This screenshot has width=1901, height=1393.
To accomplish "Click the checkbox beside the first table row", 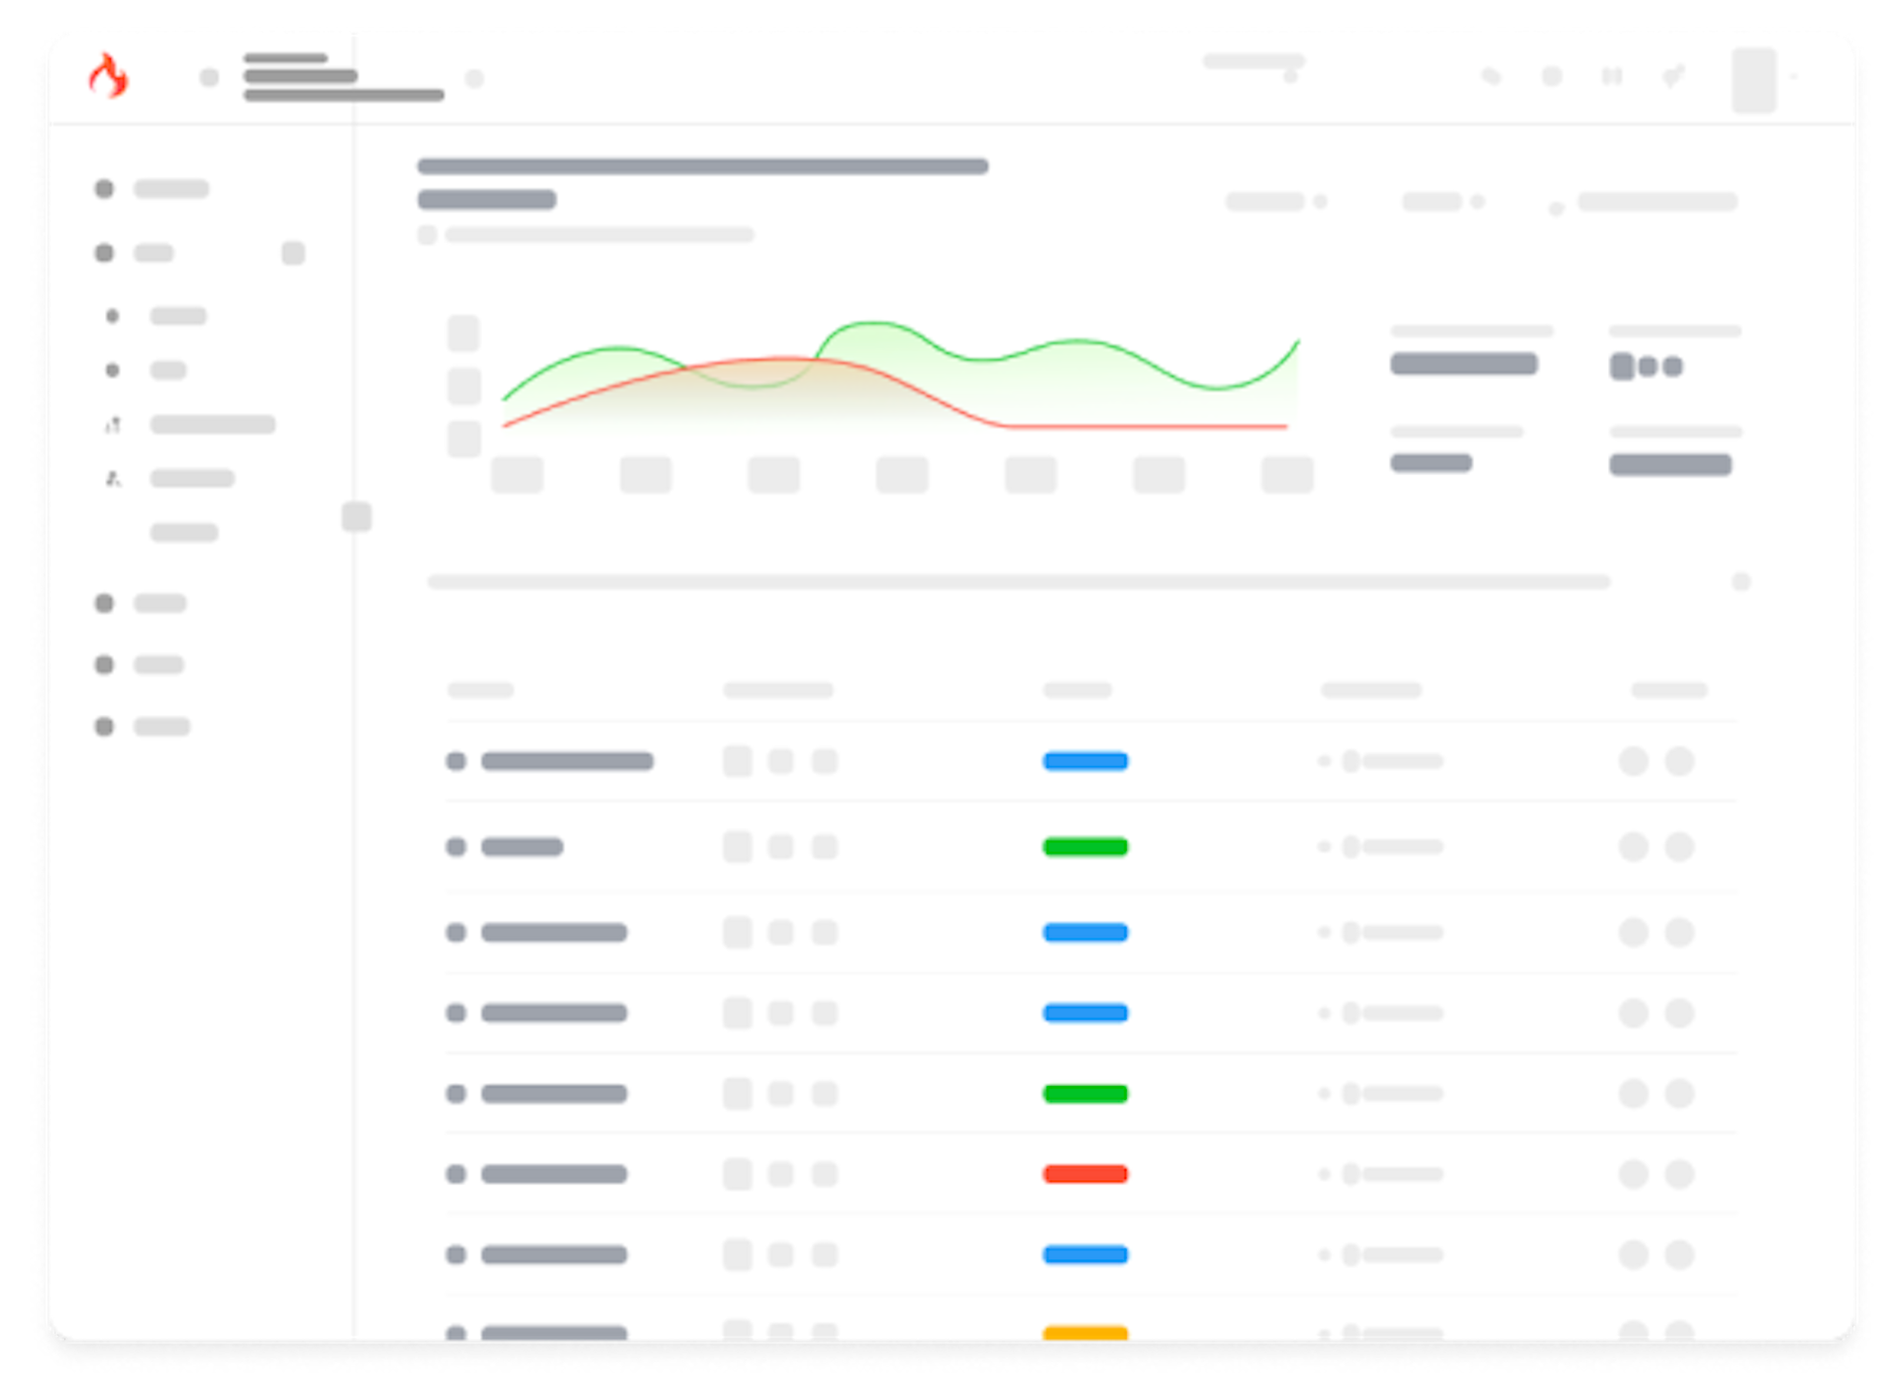I will [x=456, y=761].
